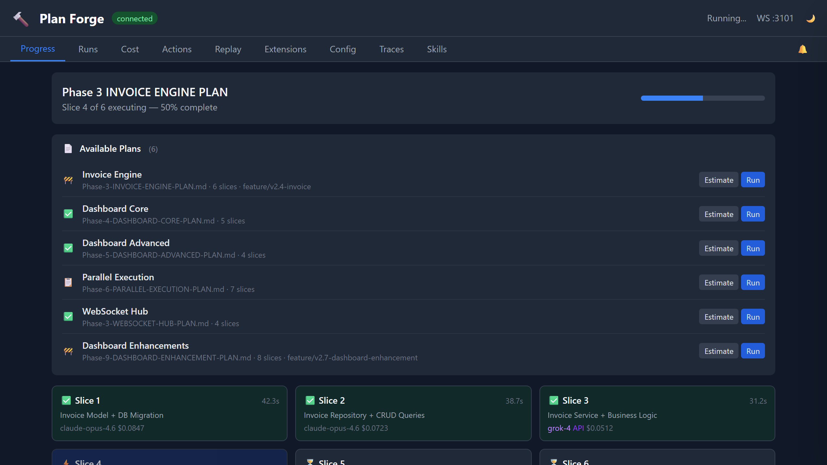827x465 pixels.
Task: Toggle the WebSocket Hub completion checkbox
Action: (x=68, y=316)
